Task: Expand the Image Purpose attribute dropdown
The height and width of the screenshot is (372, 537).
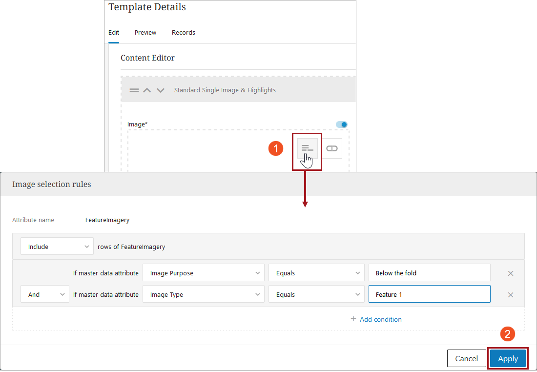Action: (x=203, y=273)
